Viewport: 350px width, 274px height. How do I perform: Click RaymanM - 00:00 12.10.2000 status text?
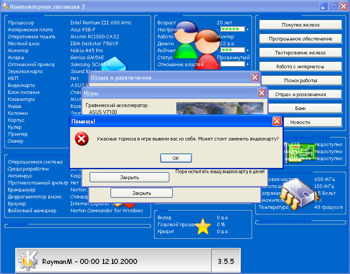(90, 261)
